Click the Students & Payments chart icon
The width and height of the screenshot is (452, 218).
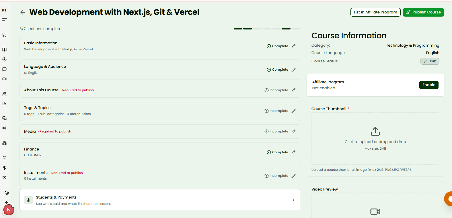point(28,200)
